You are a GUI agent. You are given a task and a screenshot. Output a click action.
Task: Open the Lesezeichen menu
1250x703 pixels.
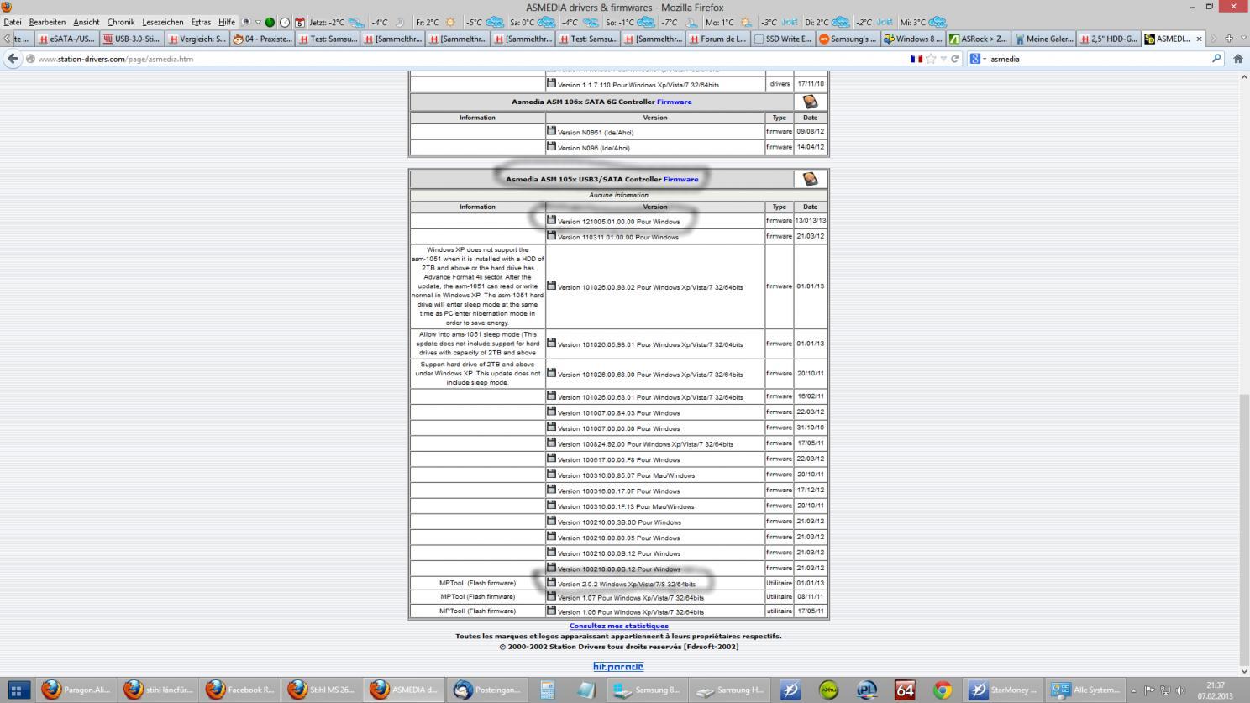click(163, 22)
